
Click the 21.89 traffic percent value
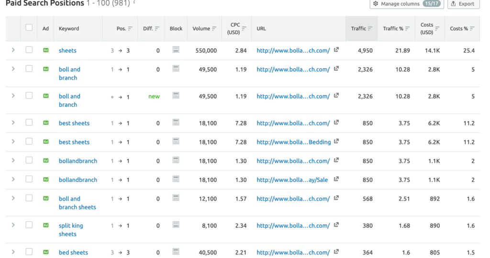pos(402,50)
